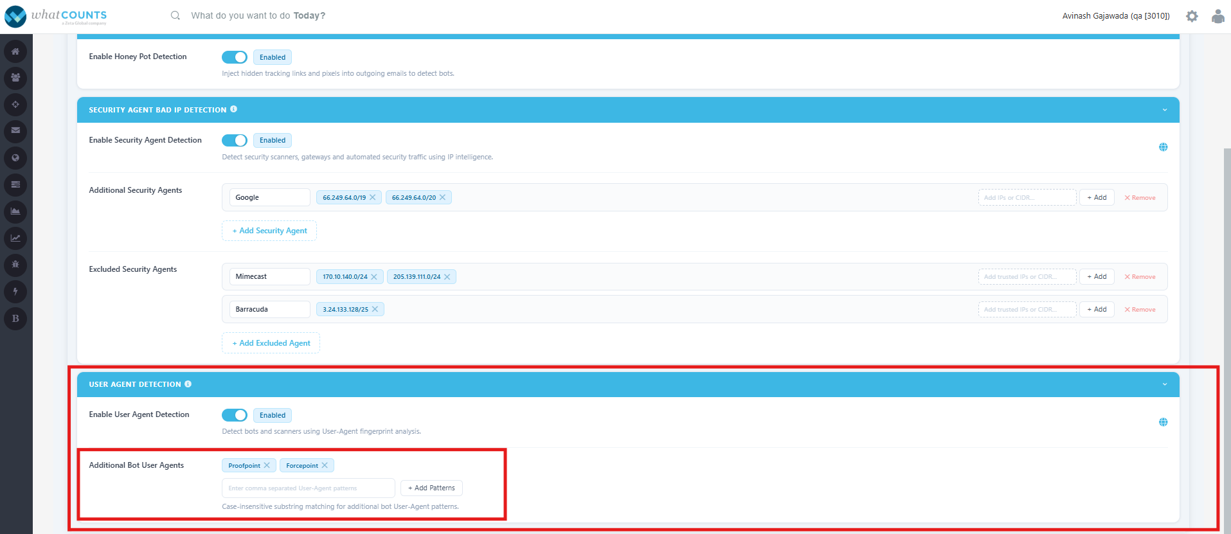Focus the User-Agent patterns input field

309,488
